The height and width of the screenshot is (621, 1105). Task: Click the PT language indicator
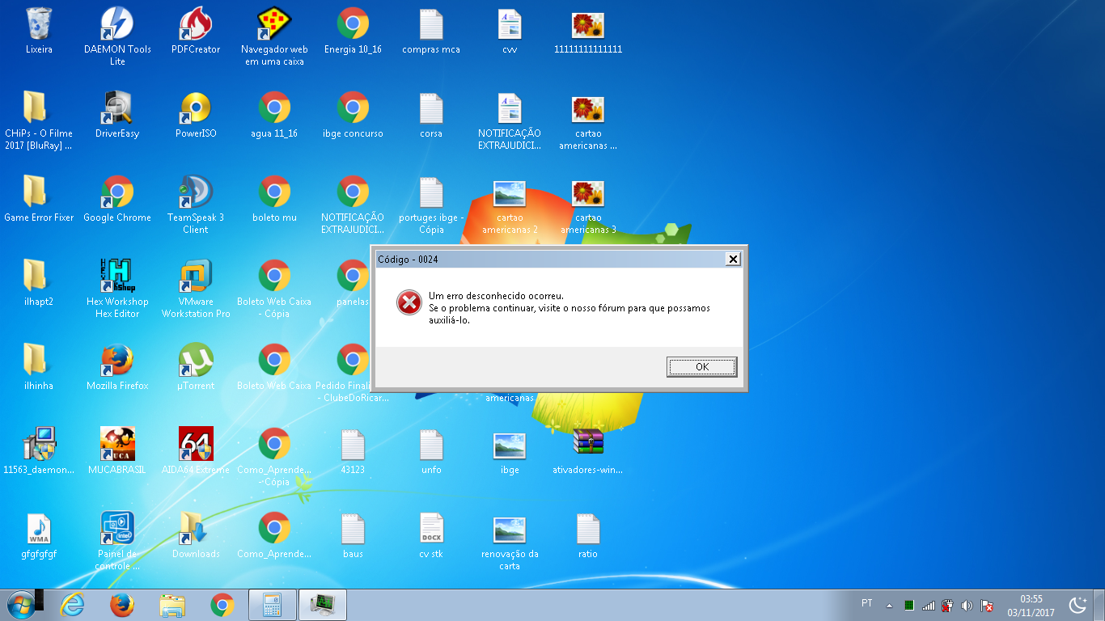point(867,603)
